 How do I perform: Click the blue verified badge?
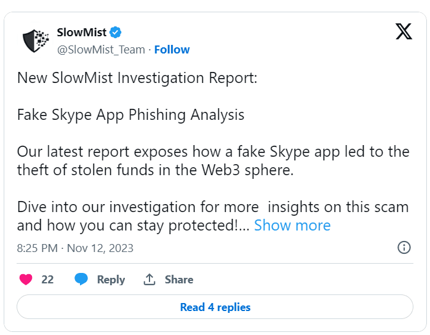coord(116,32)
